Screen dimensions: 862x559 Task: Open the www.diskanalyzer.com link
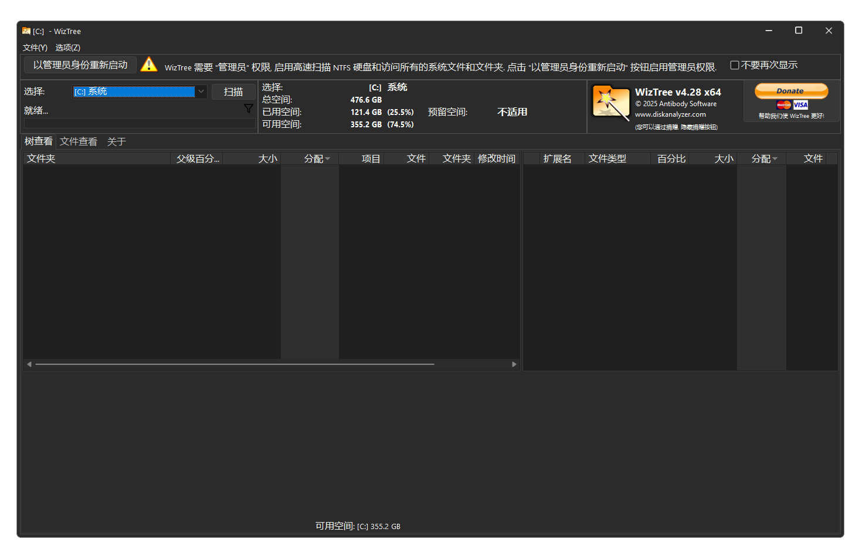(670, 114)
